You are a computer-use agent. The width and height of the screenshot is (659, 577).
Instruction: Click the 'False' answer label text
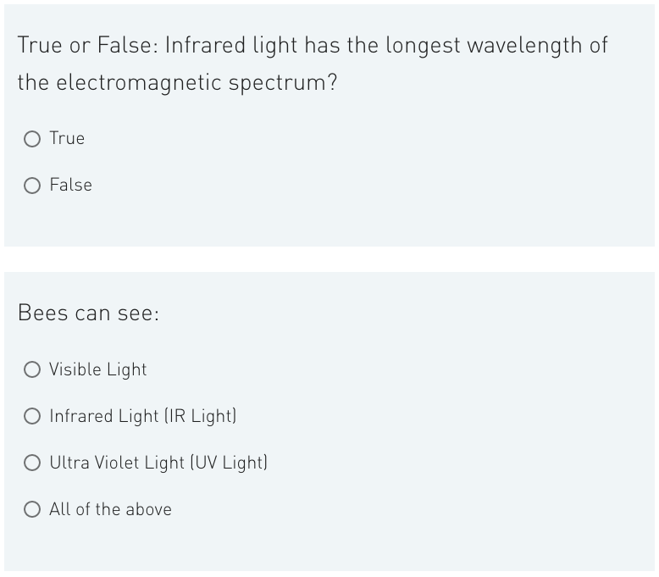click(x=70, y=185)
